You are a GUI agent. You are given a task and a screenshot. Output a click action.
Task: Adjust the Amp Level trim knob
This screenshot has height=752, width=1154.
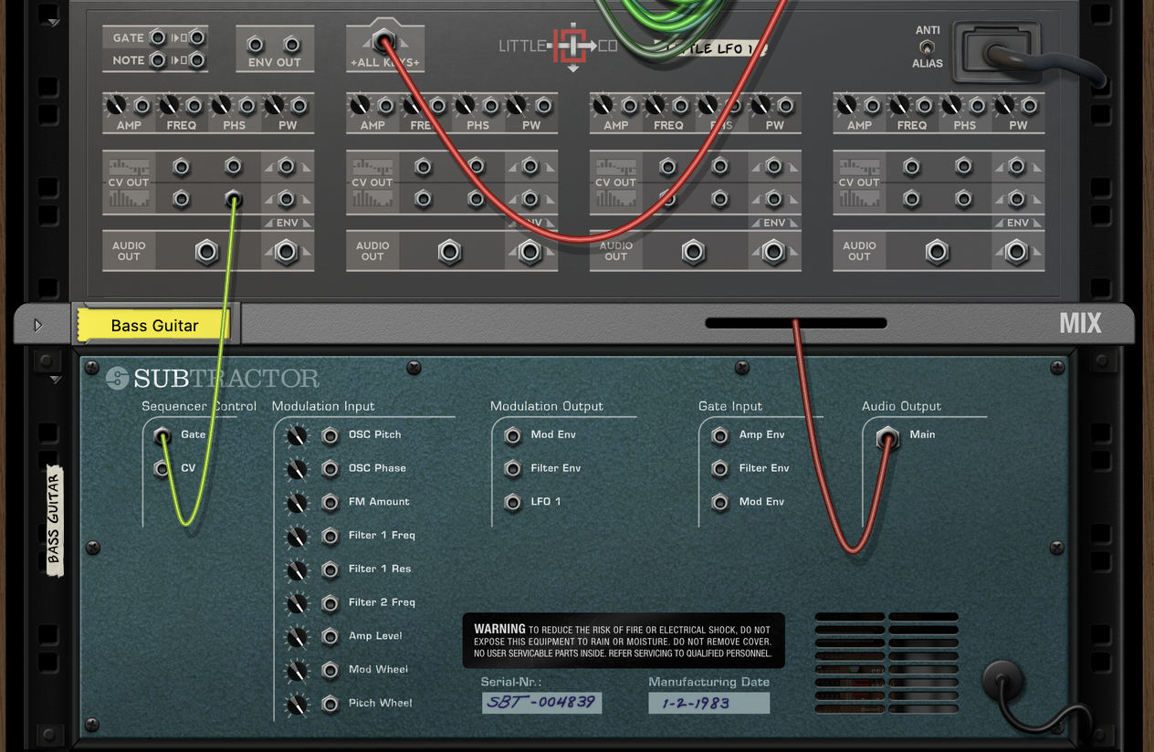[298, 638]
